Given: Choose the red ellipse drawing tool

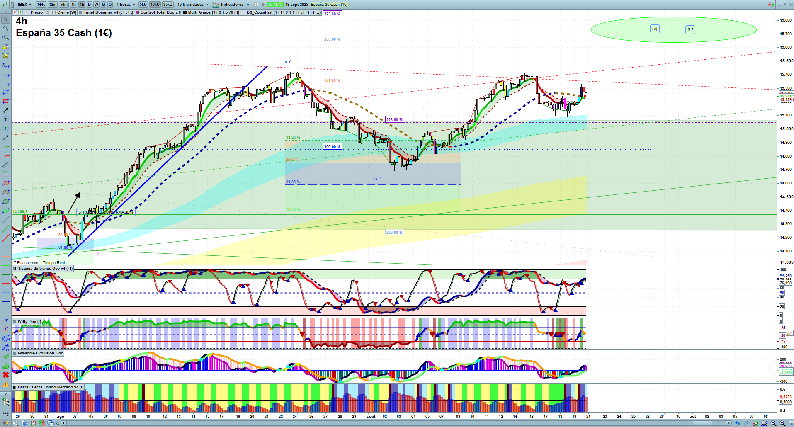Looking at the screenshot, I should (x=6, y=183).
